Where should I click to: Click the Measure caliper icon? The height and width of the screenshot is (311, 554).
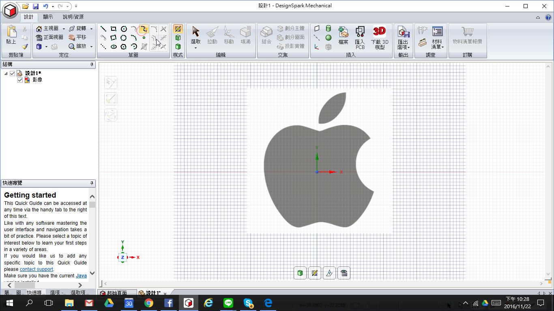coord(423,30)
